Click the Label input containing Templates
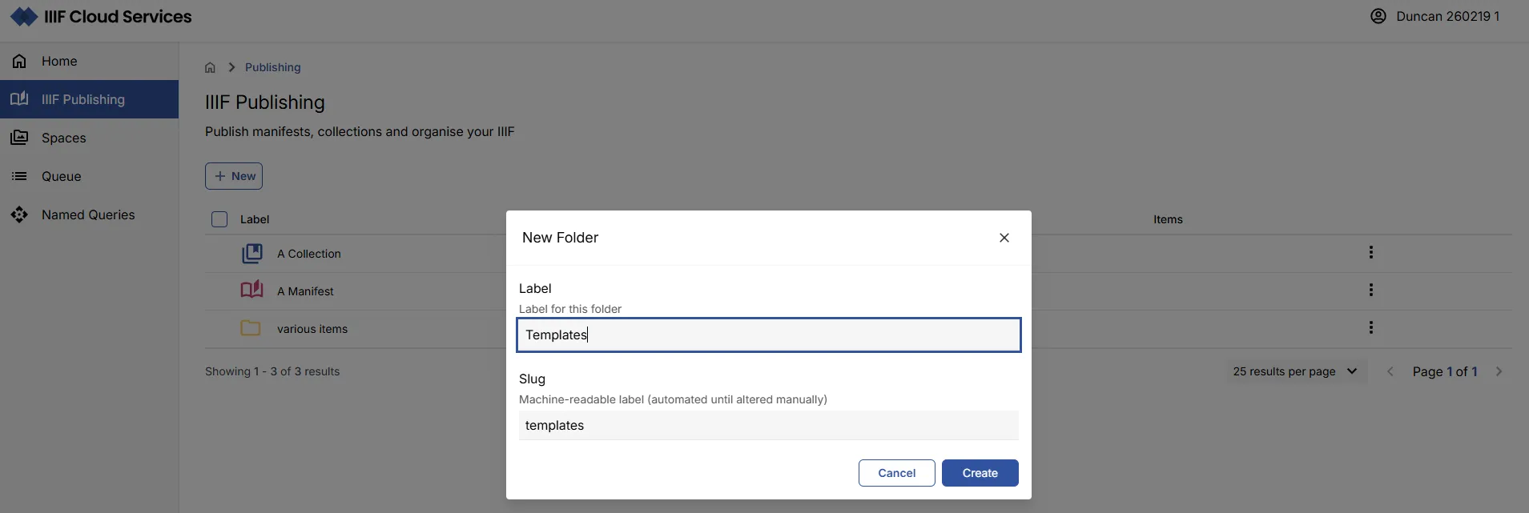1529x513 pixels. coord(769,335)
